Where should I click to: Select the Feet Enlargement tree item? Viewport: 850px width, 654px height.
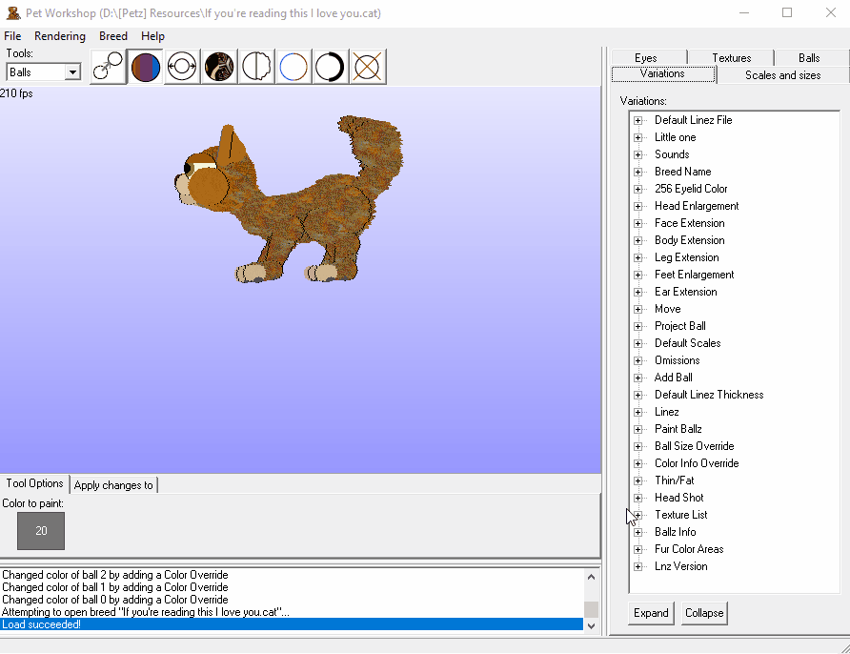coord(694,275)
